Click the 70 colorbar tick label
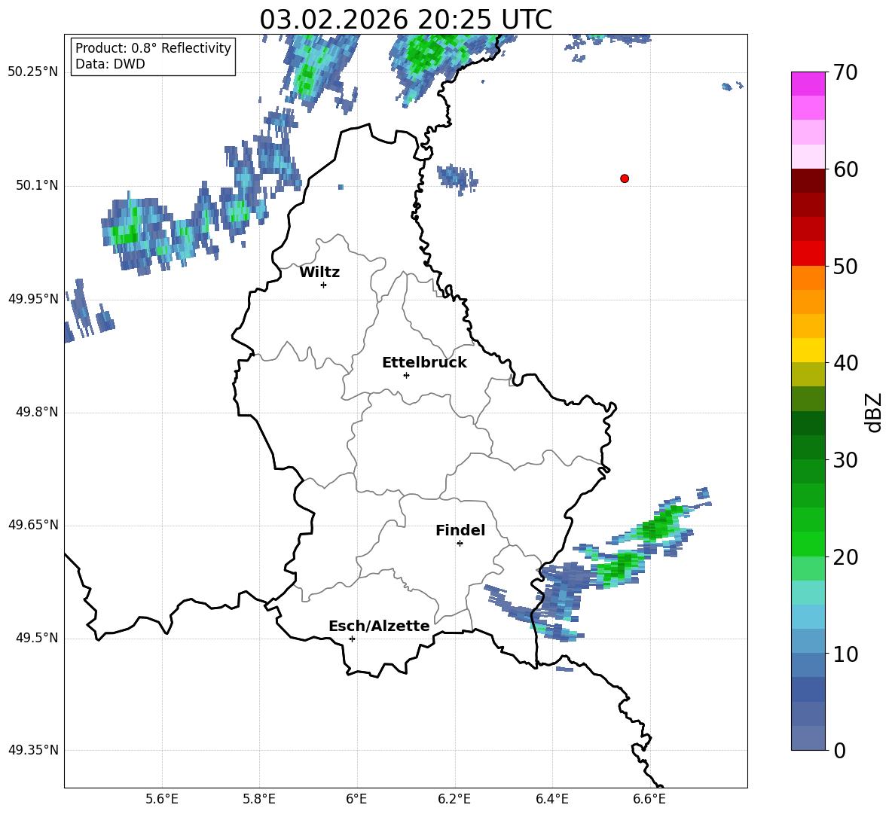This screenshot has width=892, height=814. pyautogui.click(x=845, y=73)
